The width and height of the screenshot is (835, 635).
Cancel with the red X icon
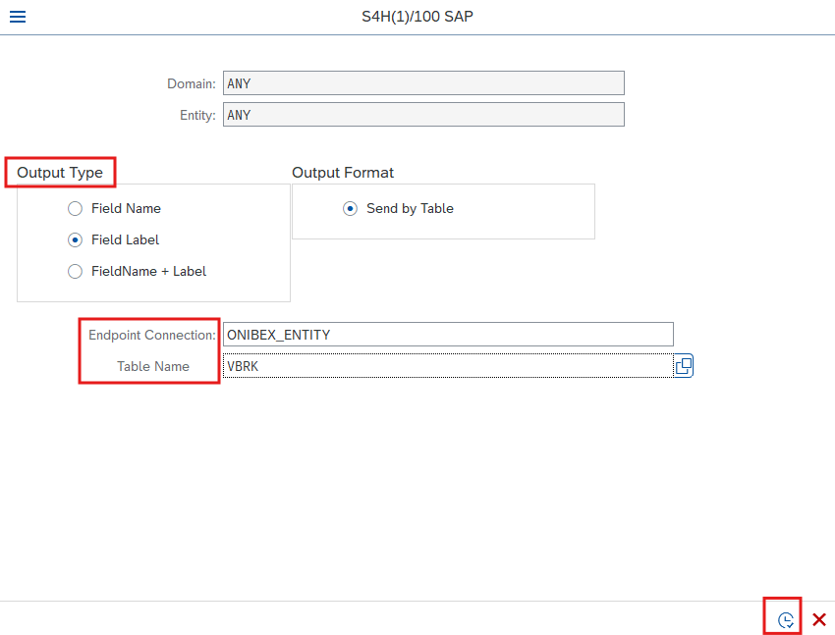pos(819,619)
